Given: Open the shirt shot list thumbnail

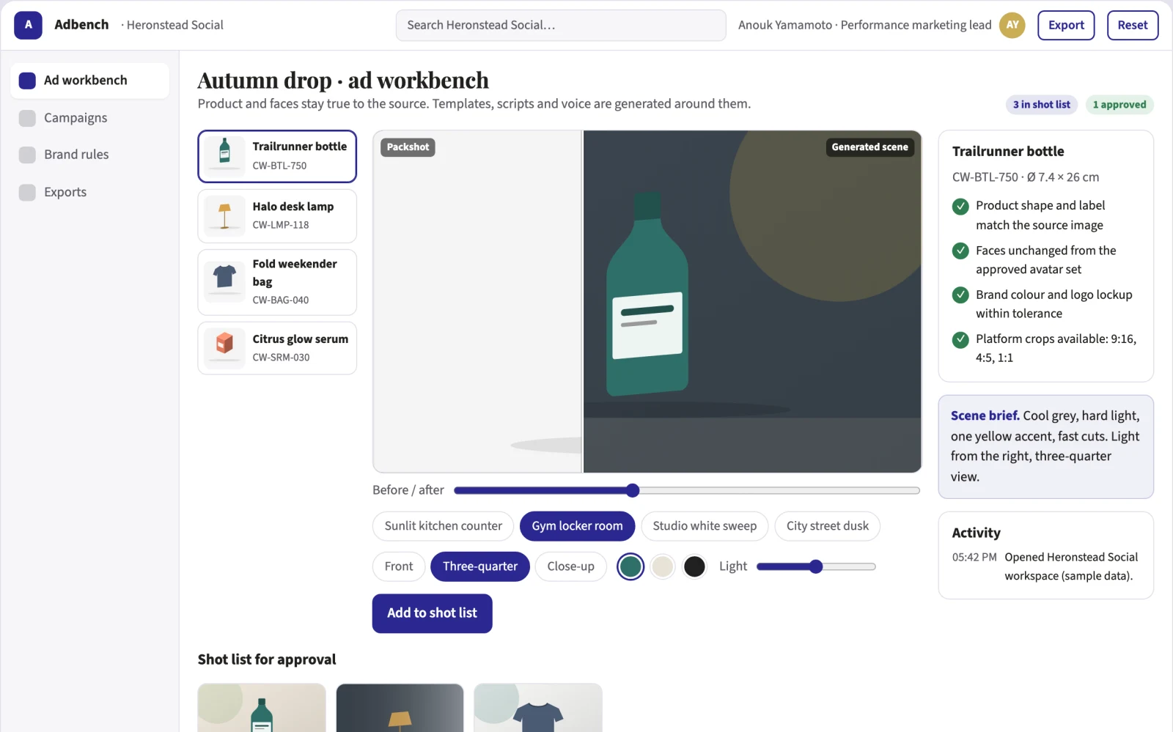Looking at the screenshot, I should click(x=538, y=708).
